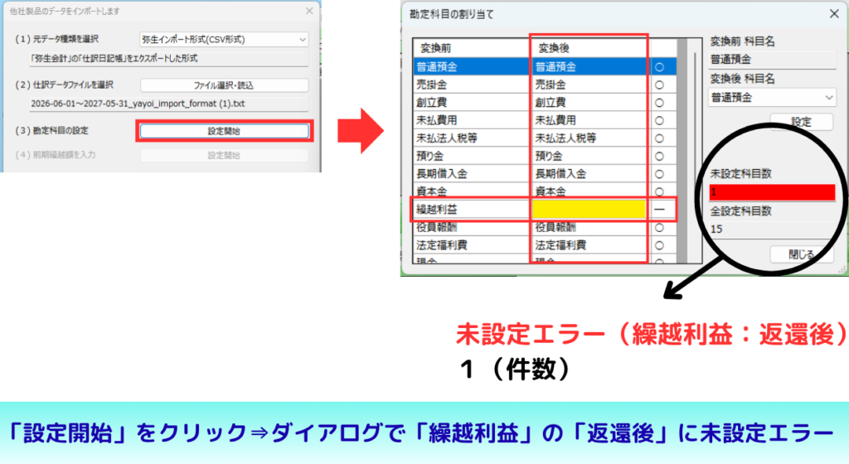
Task: Select the 普通預金 row in 変換前 column
Action: click(x=472, y=67)
